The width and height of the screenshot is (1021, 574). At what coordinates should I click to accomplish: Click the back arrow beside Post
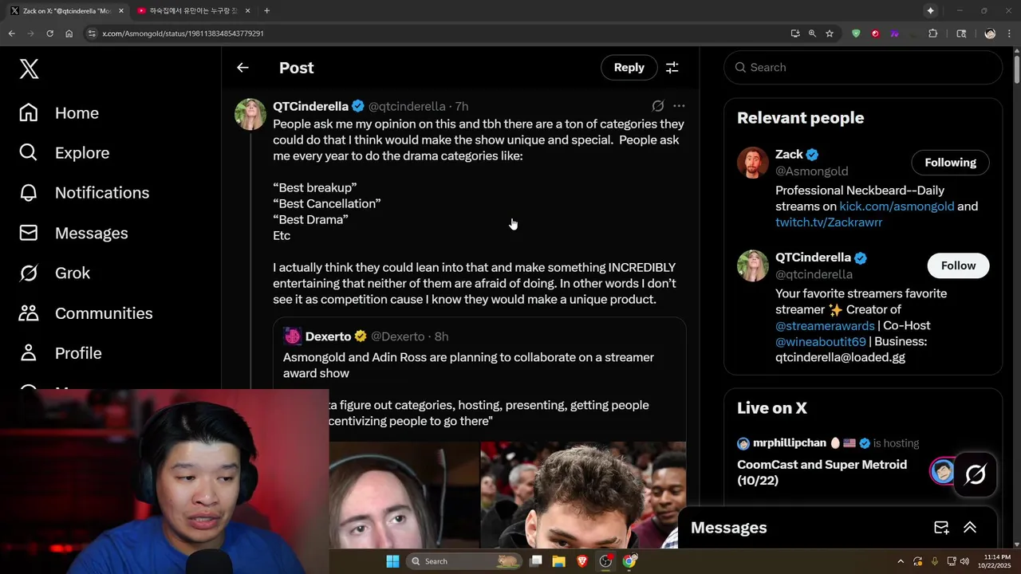(x=242, y=68)
